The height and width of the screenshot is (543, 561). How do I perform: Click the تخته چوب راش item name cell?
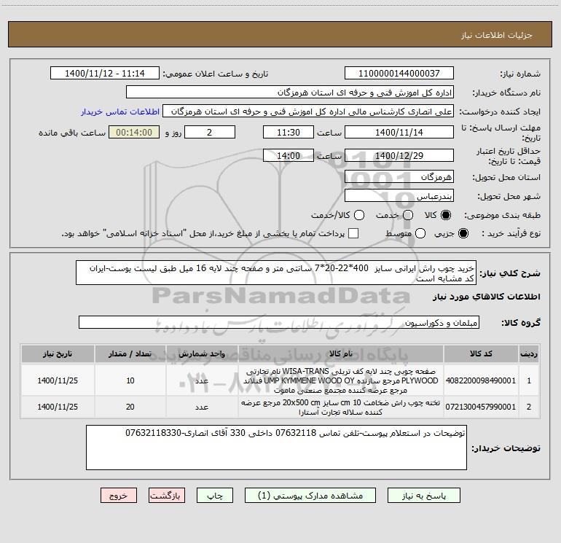tap(341, 407)
